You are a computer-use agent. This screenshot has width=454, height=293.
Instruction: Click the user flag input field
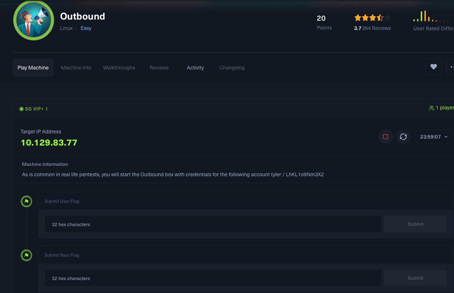(213, 224)
